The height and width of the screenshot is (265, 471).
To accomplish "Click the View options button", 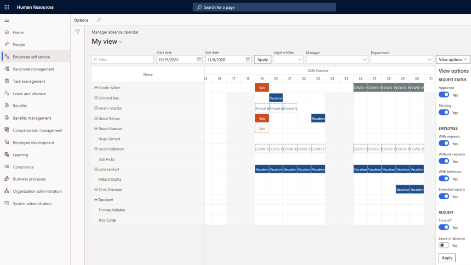I will 453,60.
